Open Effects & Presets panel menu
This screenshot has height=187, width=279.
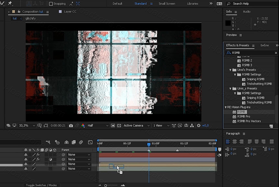[x=253, y=45]
